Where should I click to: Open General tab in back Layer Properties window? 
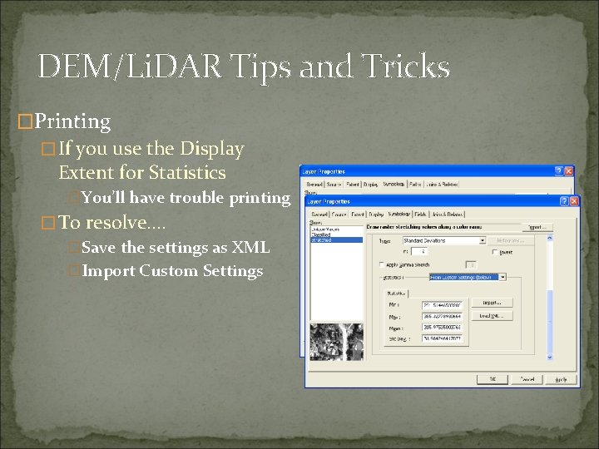[314, 185]
